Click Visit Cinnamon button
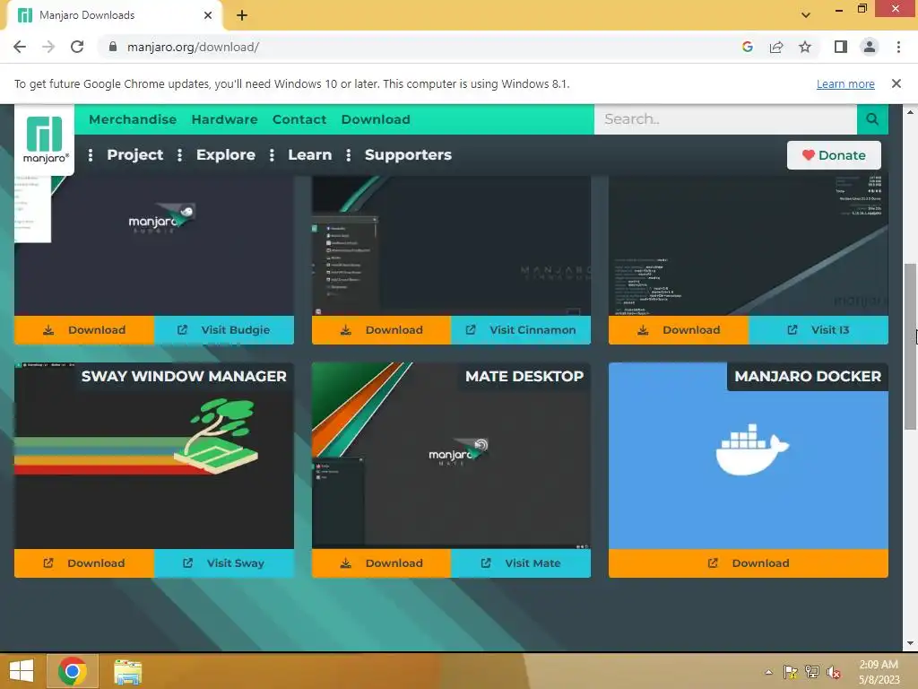This screenshot has height=689, width=918. (x=521, y=330)
